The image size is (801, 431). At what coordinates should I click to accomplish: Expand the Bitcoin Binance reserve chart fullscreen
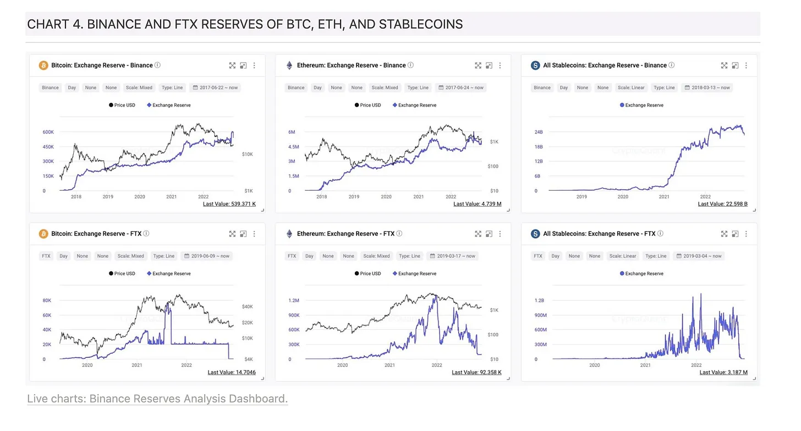232,65
